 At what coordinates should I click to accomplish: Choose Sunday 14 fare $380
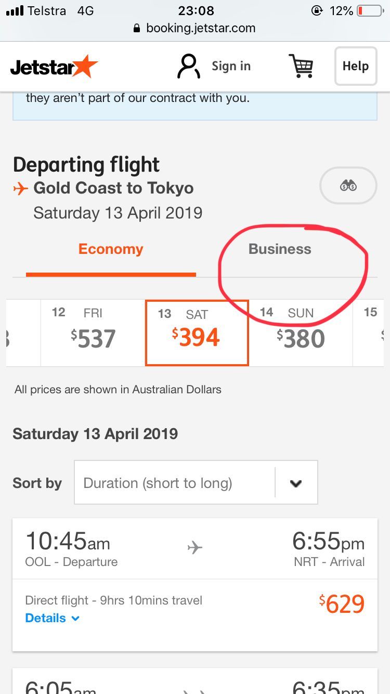click(x=301, y=332)
